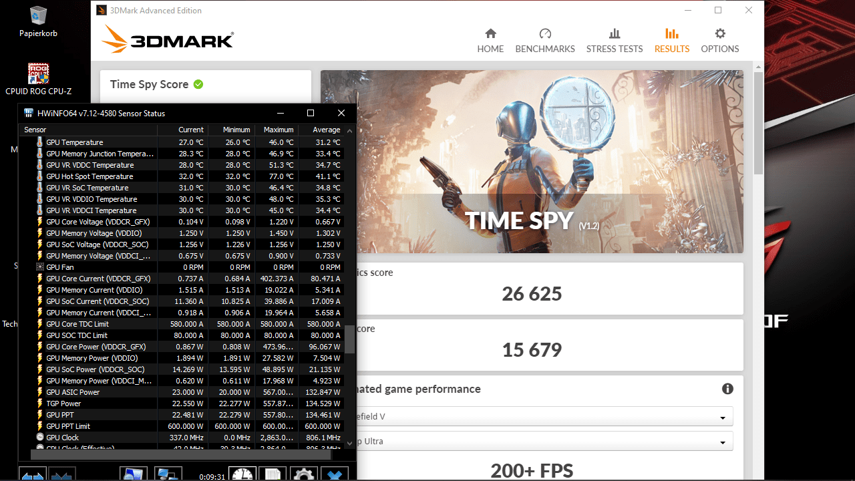The height and width of the screenshot is (481, 855).
Task: Click the 3DMark logo
Action: 168,39
